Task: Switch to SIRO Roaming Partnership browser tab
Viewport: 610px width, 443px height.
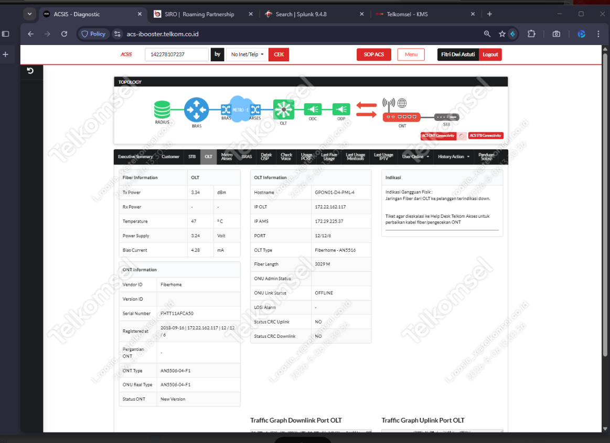Action: coord(199,14)
